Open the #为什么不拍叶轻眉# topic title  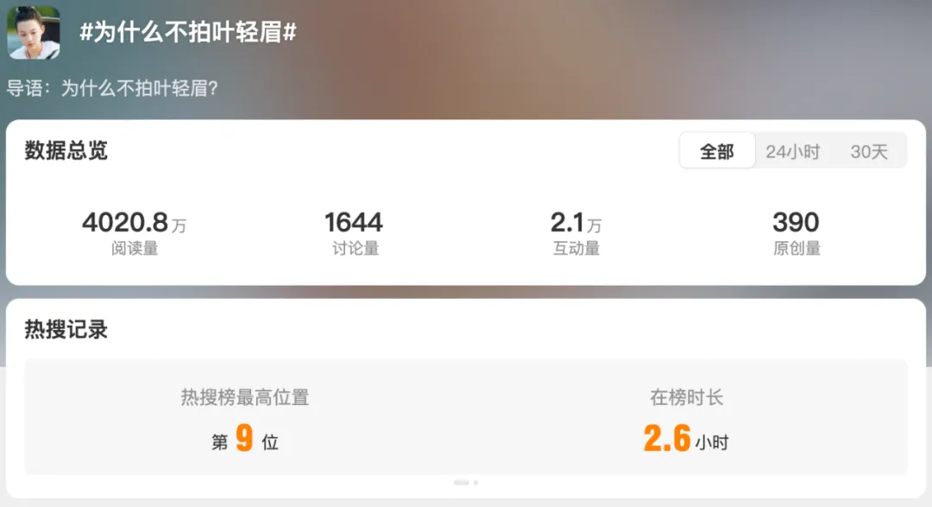[188, 32]
